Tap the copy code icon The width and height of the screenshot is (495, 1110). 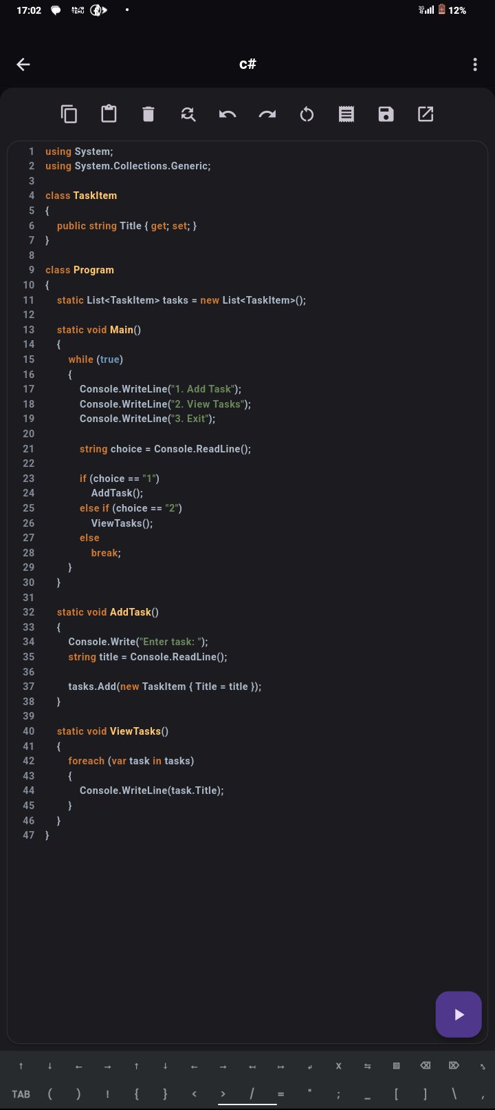pos(69,114)
